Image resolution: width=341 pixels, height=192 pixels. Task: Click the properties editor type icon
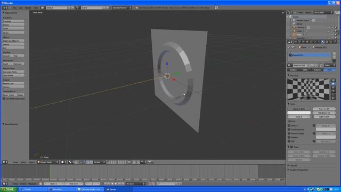[x=289, y=42]
